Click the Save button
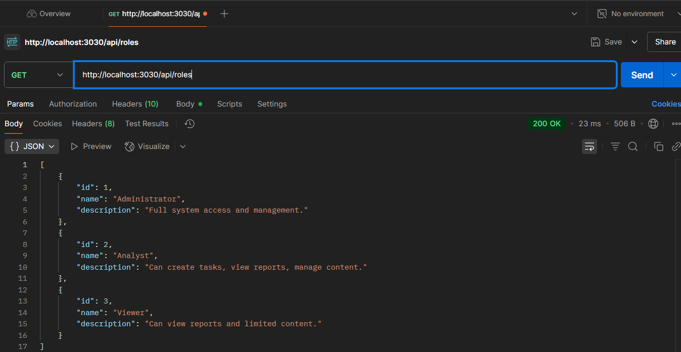681x352 pixels. (x=607, y=42)
